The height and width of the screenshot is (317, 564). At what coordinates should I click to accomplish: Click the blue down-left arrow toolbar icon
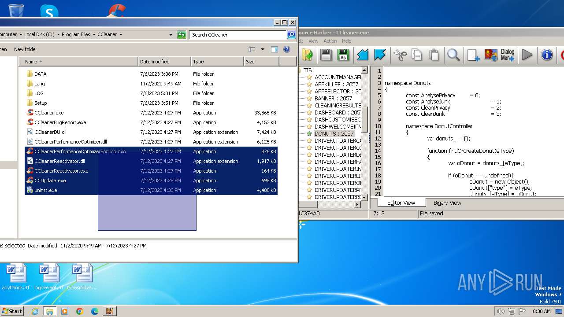coord(363,55)
